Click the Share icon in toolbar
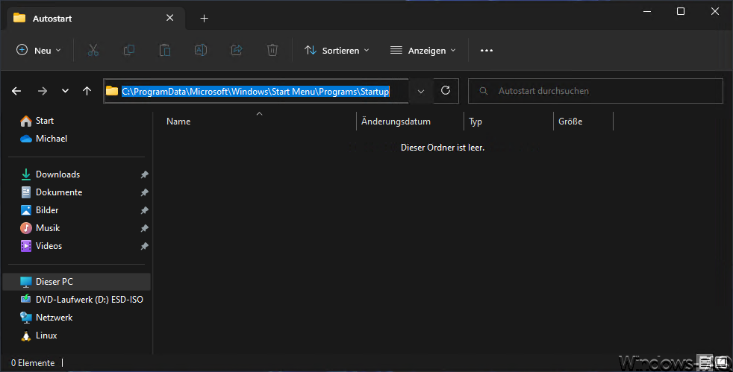 pyautogui.click(x=237, y=51)
